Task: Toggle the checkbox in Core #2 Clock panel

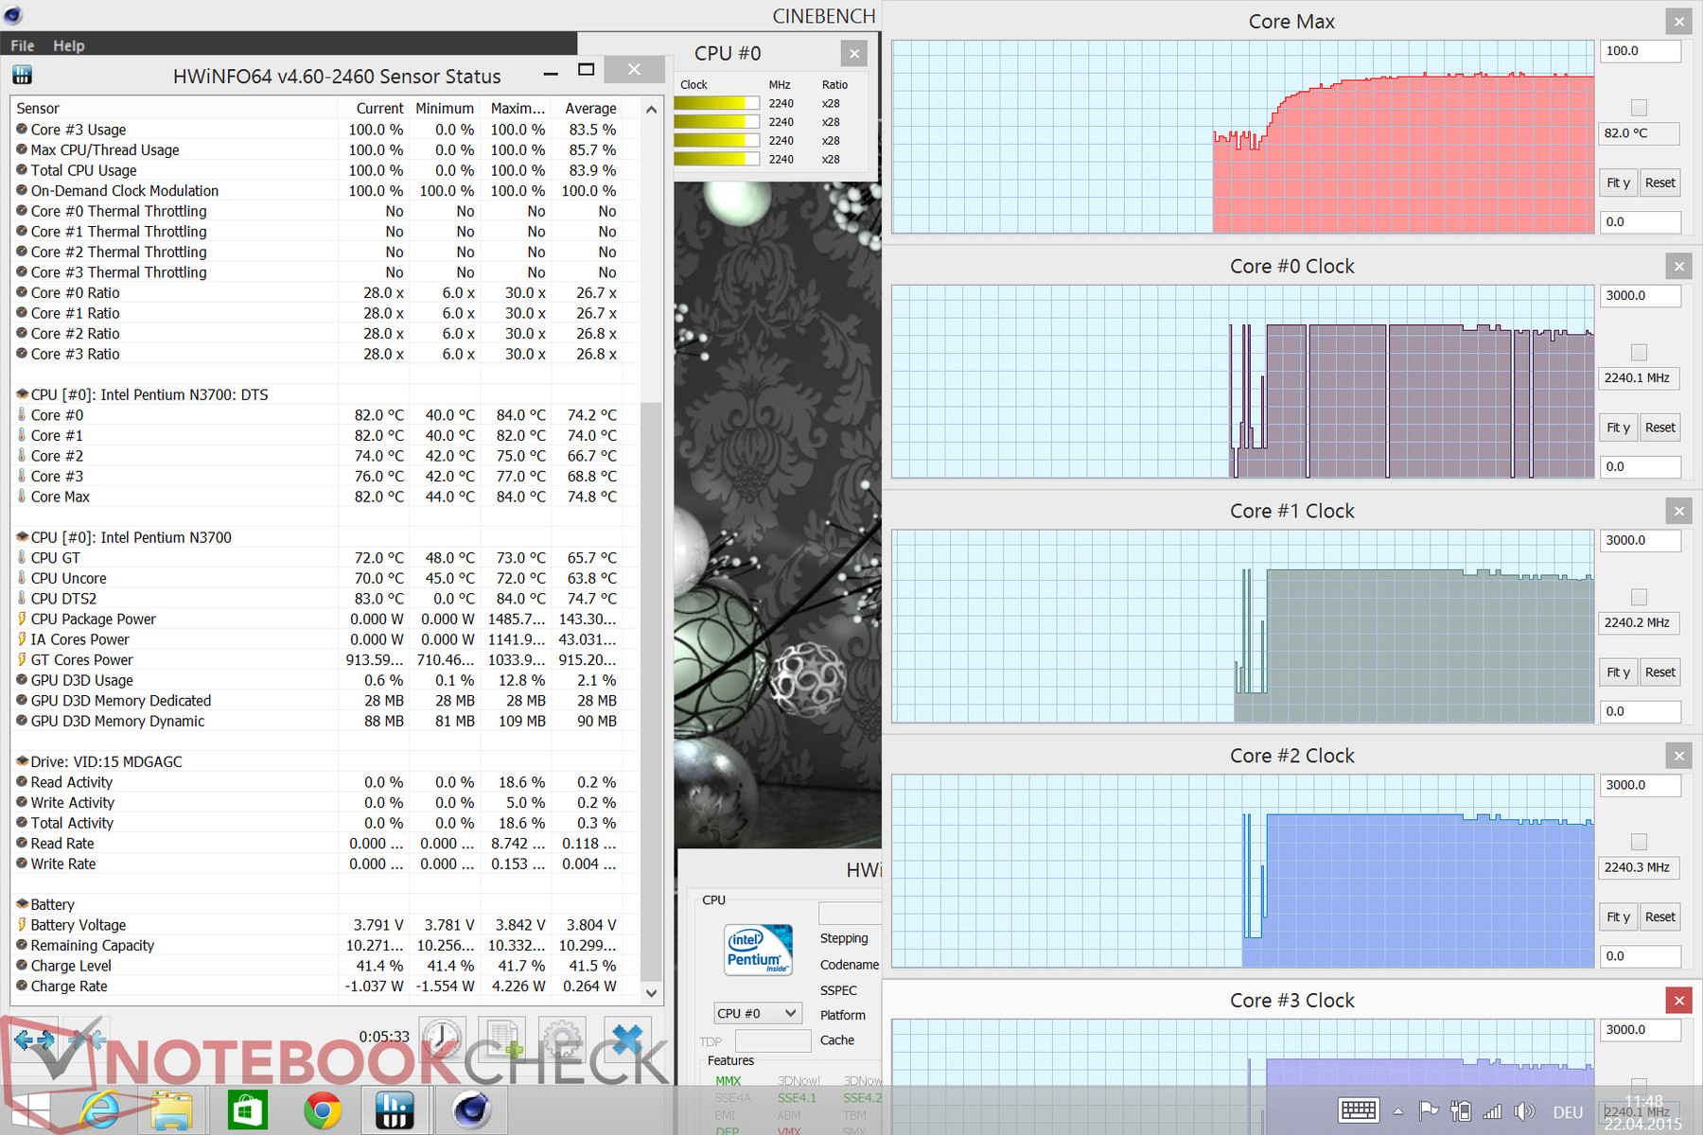Action: click(x=1639, y=842)
